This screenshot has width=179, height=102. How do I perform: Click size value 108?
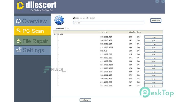[x=130, y=51]
